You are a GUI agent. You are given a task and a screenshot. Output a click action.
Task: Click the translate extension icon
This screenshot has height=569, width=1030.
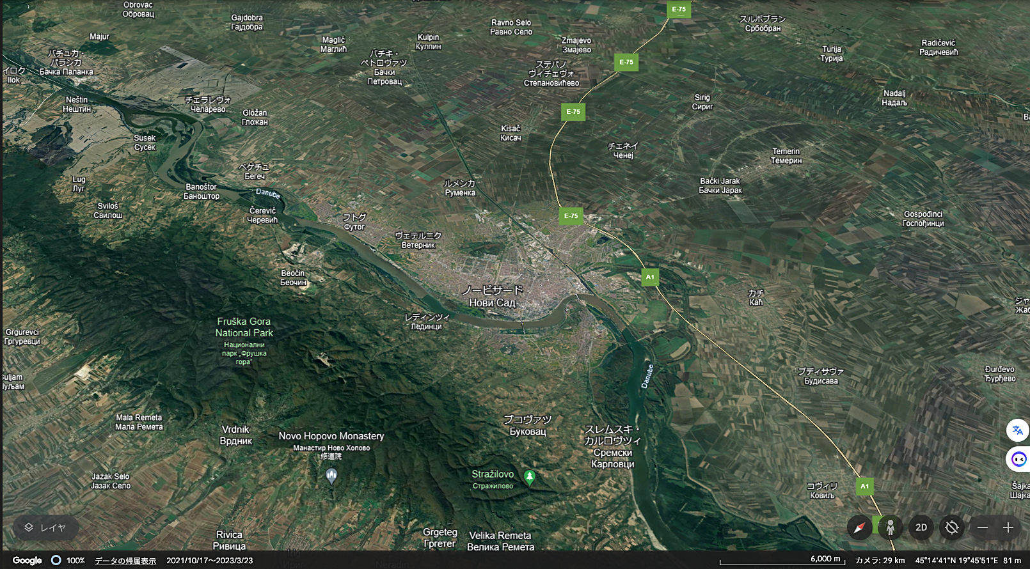[x=1017, y=430]
